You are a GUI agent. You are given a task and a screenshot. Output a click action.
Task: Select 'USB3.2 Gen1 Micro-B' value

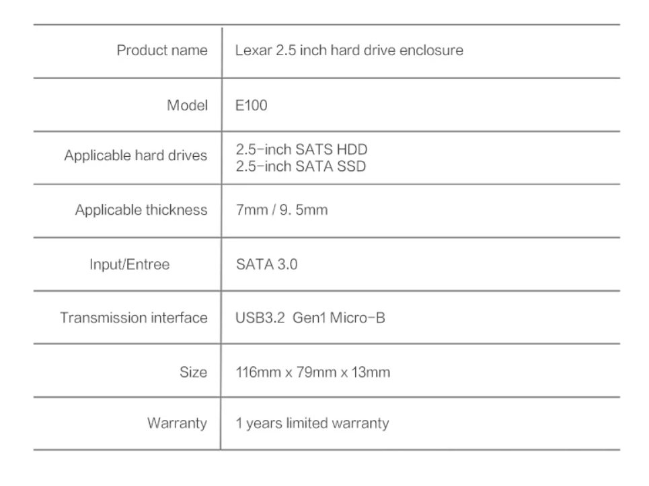[310, 318]
